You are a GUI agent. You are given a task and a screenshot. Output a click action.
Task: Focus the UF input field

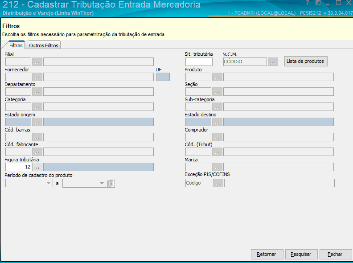tap(163, 77)
